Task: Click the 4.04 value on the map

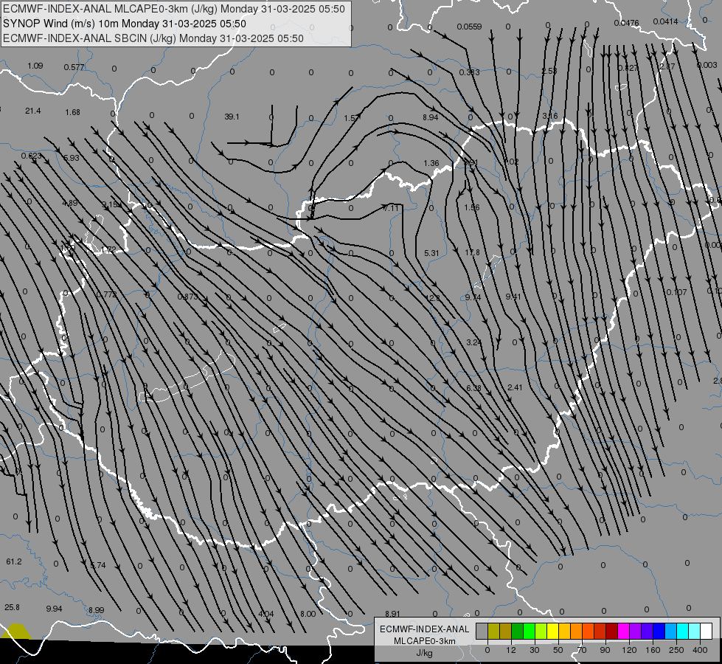Action: tap(266, 614)
